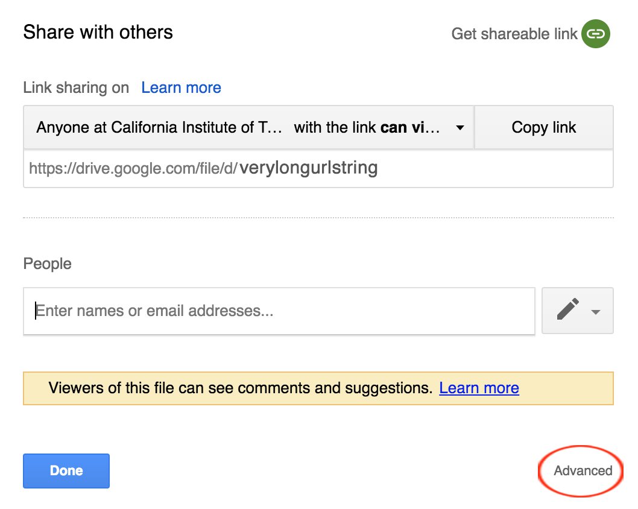
Task: Click the "People" section label
Action: click(x=47, y=264)
